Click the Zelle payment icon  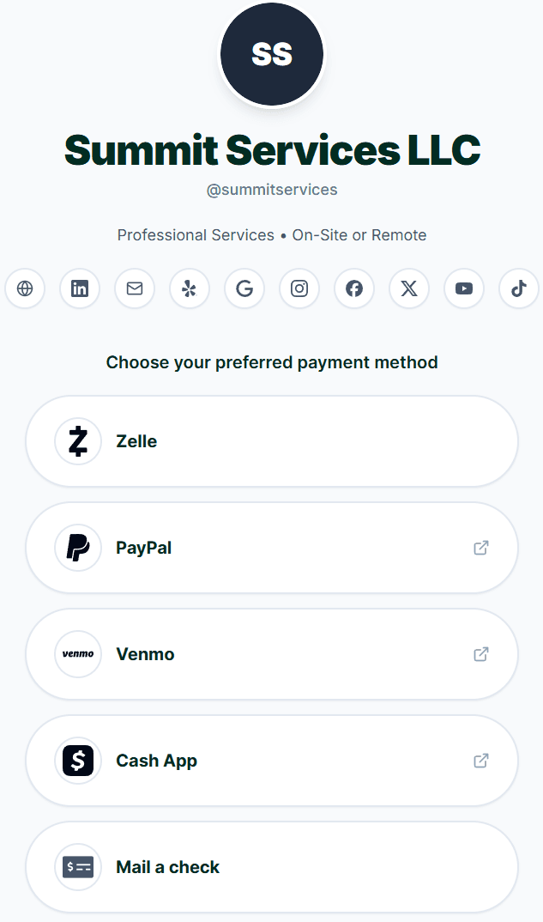(77, 441)
